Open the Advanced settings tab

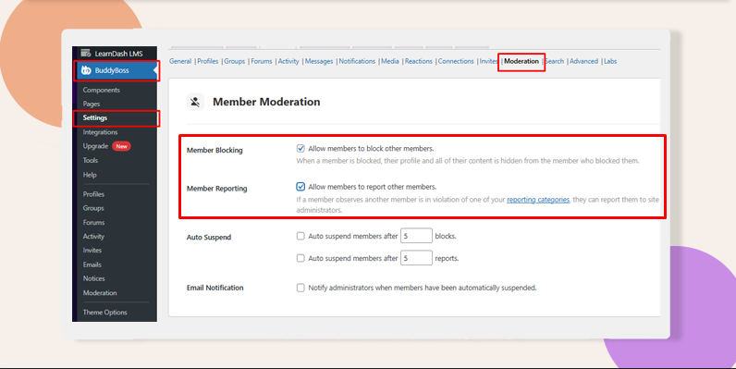[x=583, y=61]
